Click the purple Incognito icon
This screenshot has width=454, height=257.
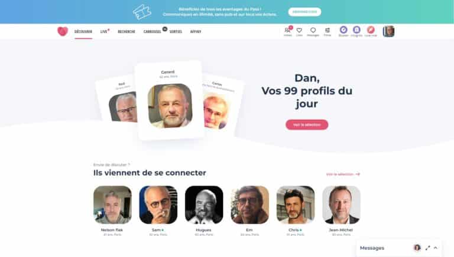(356, 31)
